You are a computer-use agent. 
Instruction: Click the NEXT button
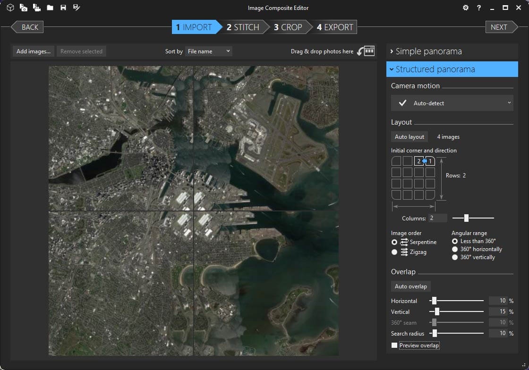pyautogui.click(x=501, y=27)
